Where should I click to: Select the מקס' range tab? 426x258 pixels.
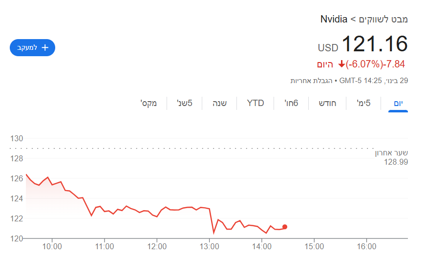(149, 103)
